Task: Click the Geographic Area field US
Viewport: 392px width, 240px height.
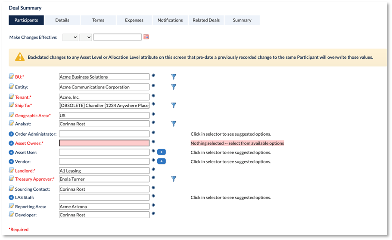Action: tap(104, 115)
